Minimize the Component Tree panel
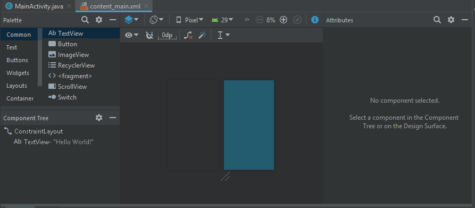Image resolution: width=475 pixels, height=208 pixels. [113, 118]
